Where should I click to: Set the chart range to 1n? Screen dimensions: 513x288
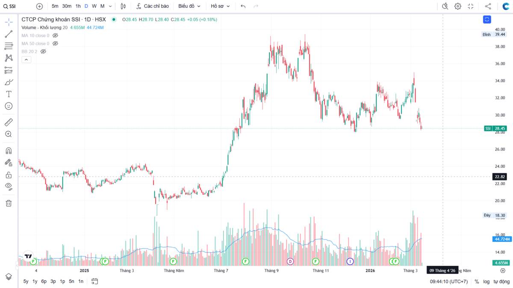(81, 281)
